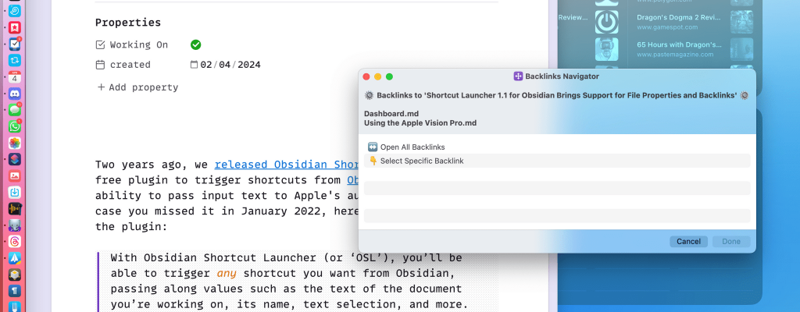This screenshot has width=800, height=312.
Task: Open Discord from the dock
Action: pos(15,94)
